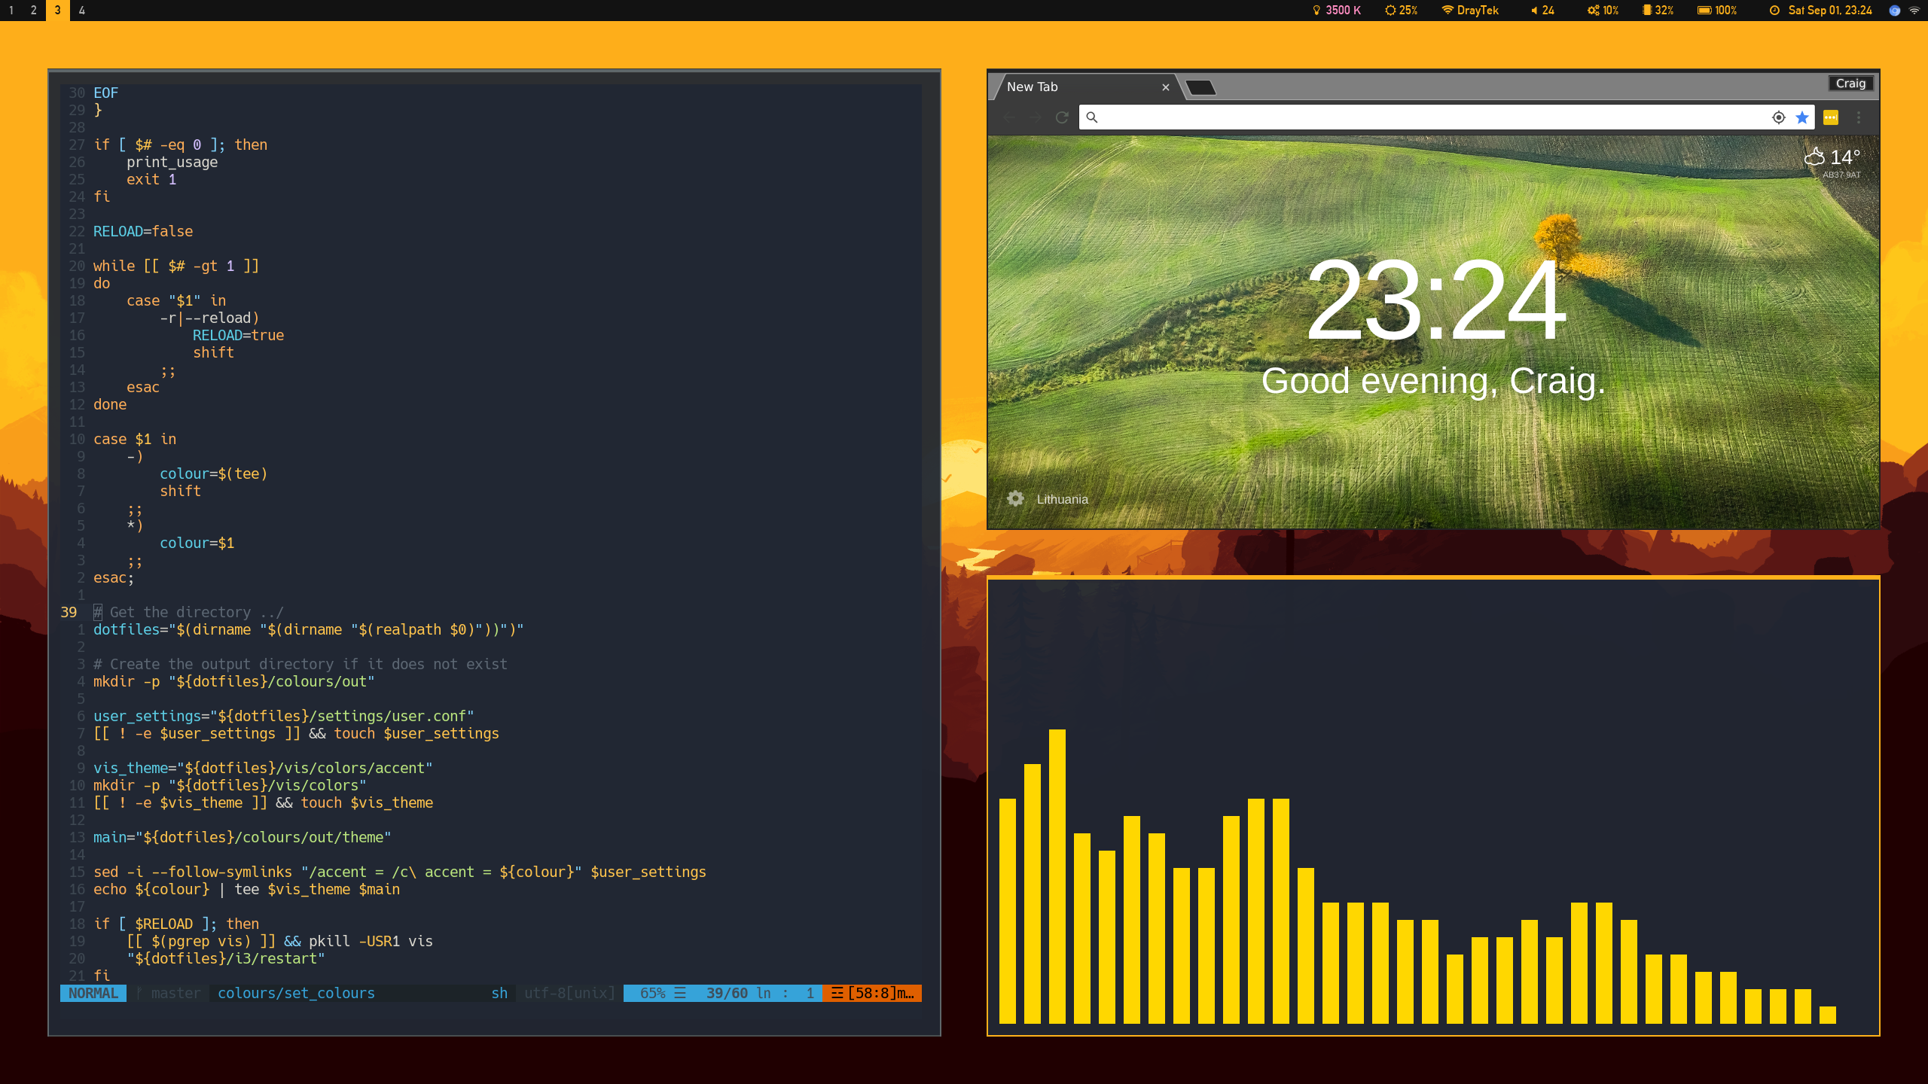Click the weather cloud icon showing 14°
1928x1084 pixels.
[x=1815, y=157]
